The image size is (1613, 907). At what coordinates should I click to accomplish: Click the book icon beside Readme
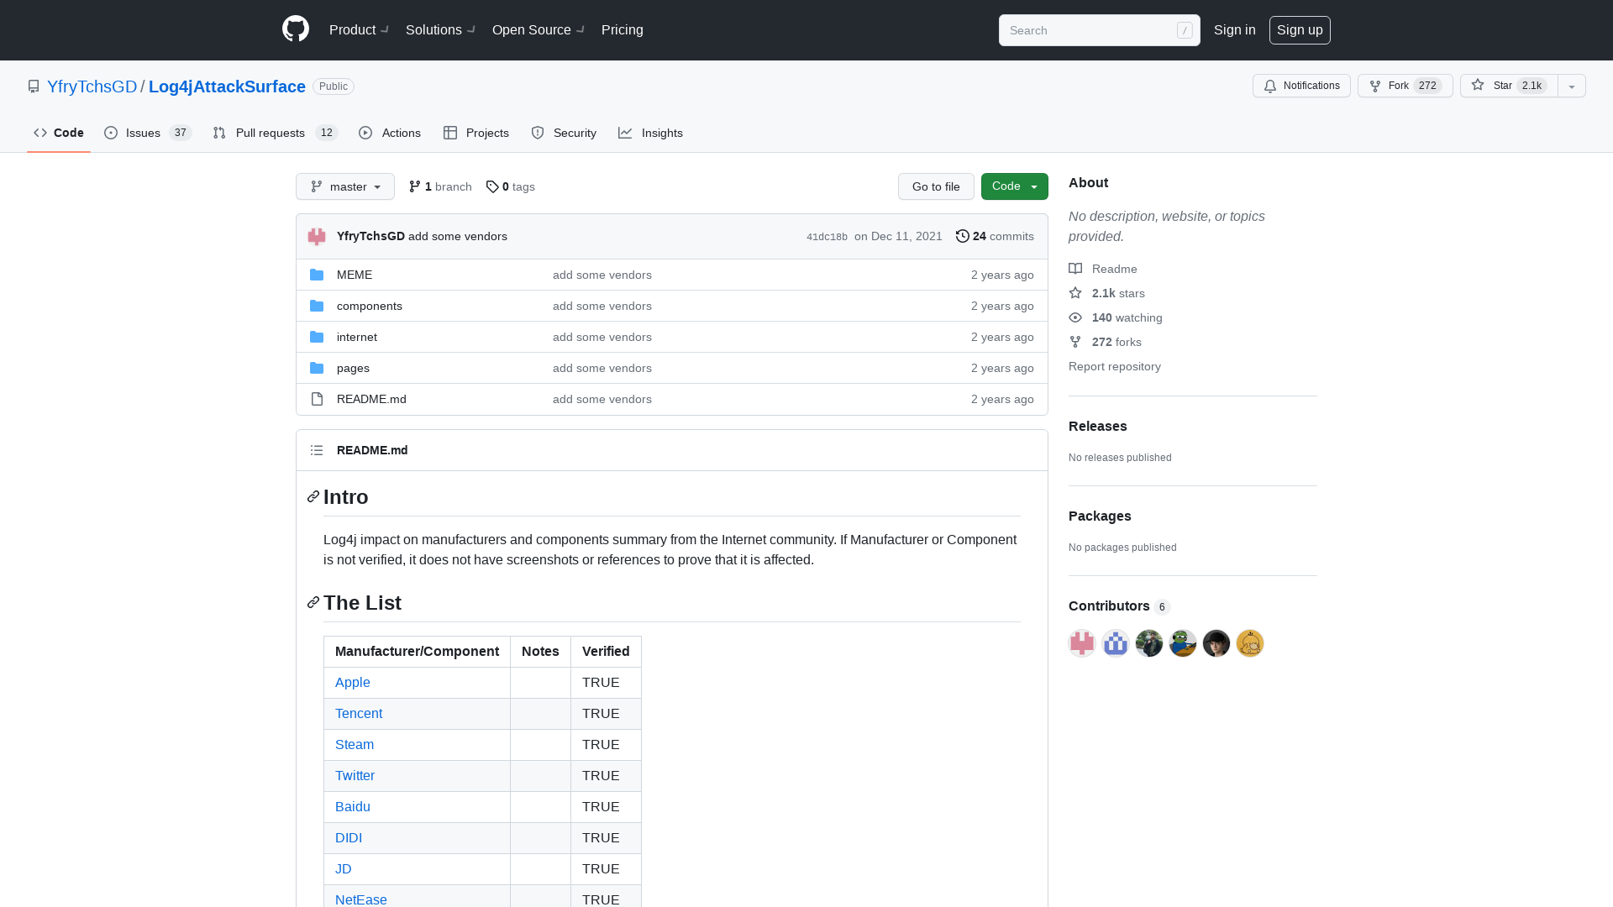1075,269
